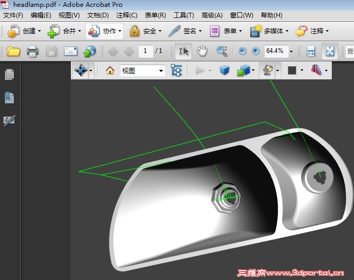Open the 表单(R) menu
This screenshot has height=280, width=354.
click(156, 15)
